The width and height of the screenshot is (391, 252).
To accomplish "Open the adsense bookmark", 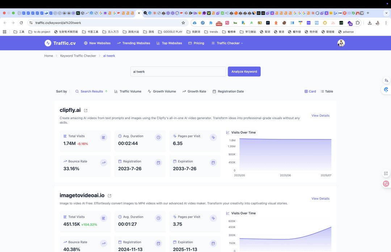I will click(x=346, y=32).
